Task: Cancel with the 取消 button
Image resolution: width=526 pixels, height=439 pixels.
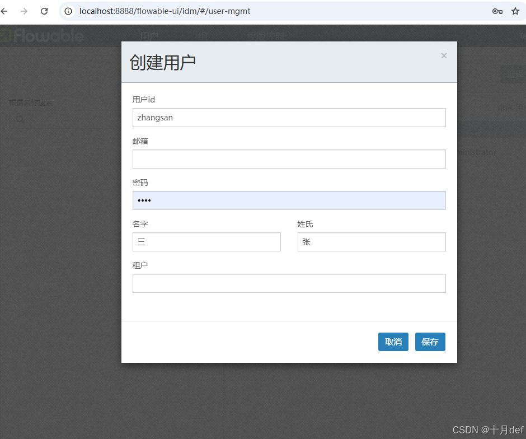Action: pos(393,342)
